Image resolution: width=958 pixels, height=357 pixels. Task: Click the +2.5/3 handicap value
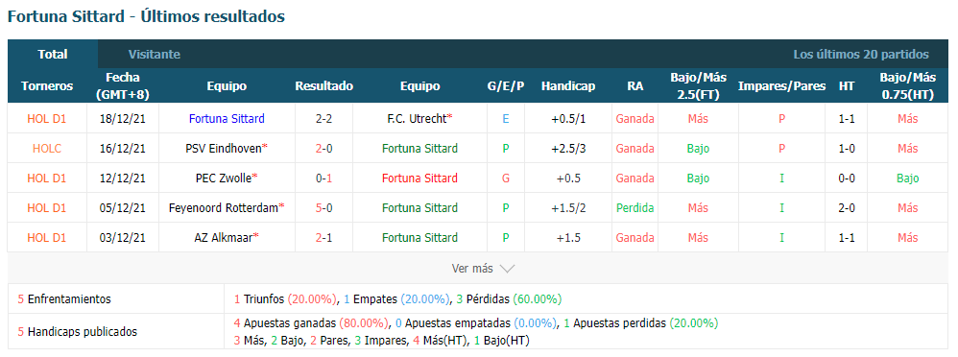[x=568, y=148]
